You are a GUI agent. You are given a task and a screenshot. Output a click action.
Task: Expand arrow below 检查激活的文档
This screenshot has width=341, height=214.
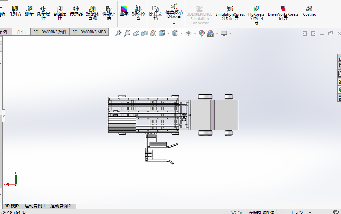tap(174, 24)
